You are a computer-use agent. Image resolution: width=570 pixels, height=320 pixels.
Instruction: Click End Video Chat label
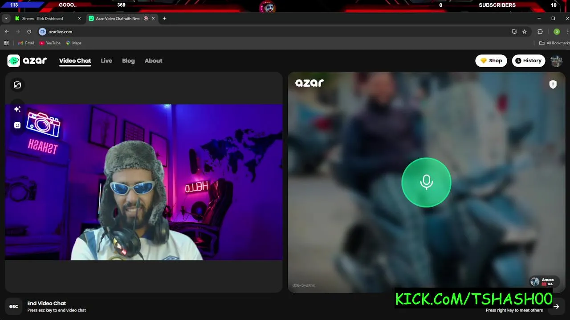tap(46, 303)
